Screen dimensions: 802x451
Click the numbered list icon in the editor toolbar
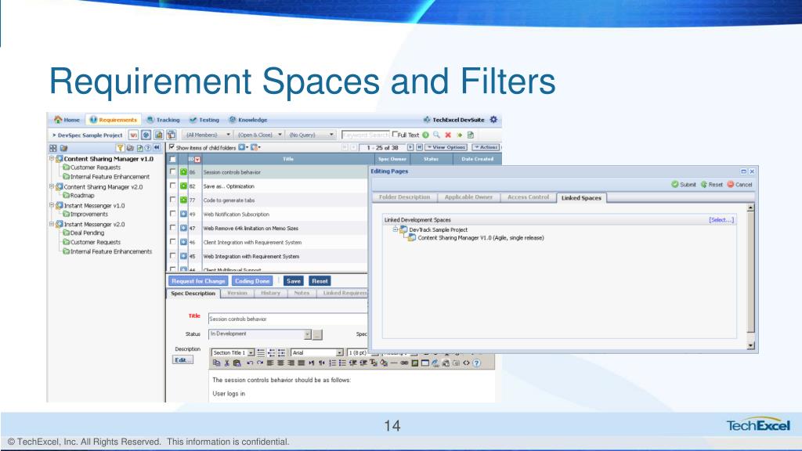tap(332, 363)
